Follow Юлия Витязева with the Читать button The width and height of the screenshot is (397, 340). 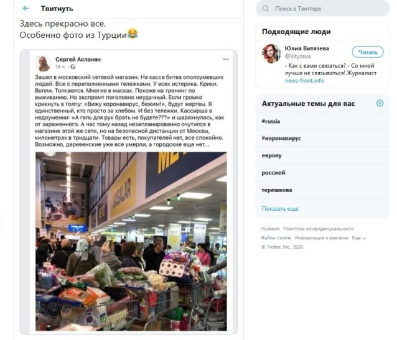[x=367, y=52]
